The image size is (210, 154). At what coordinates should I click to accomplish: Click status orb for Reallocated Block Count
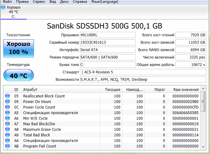coord(7,96)
